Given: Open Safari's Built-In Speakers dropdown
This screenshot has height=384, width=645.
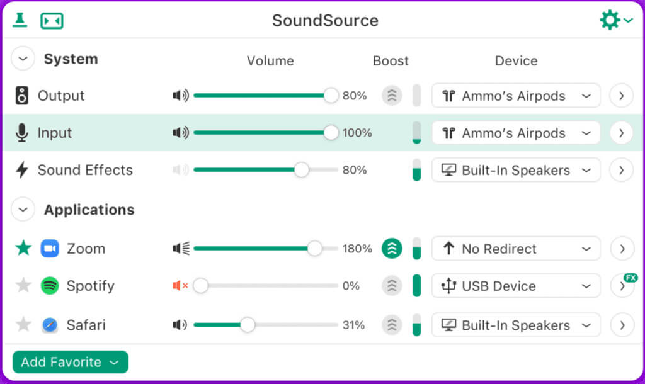Looking at the screenshot, I should tap(516, 325).
